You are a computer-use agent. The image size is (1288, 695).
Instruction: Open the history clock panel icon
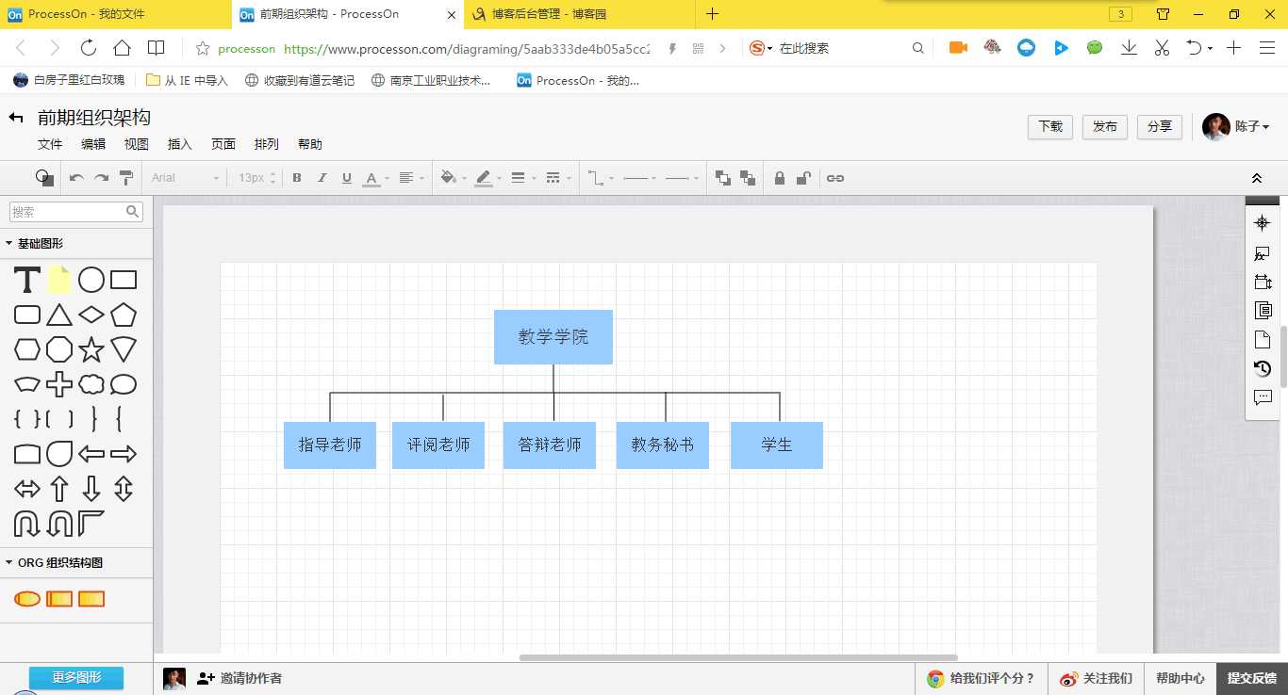point(1263,368)
